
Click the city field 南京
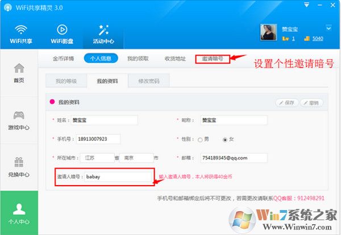click(x=136, y=158)
